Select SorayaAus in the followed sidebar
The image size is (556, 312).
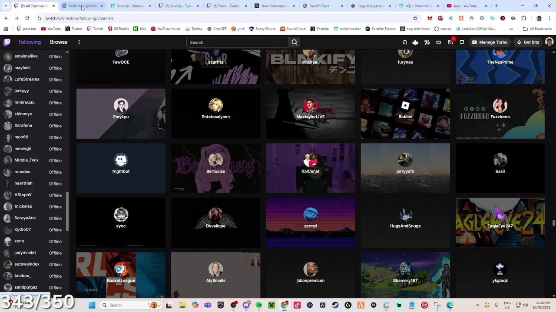click(33, 218)
